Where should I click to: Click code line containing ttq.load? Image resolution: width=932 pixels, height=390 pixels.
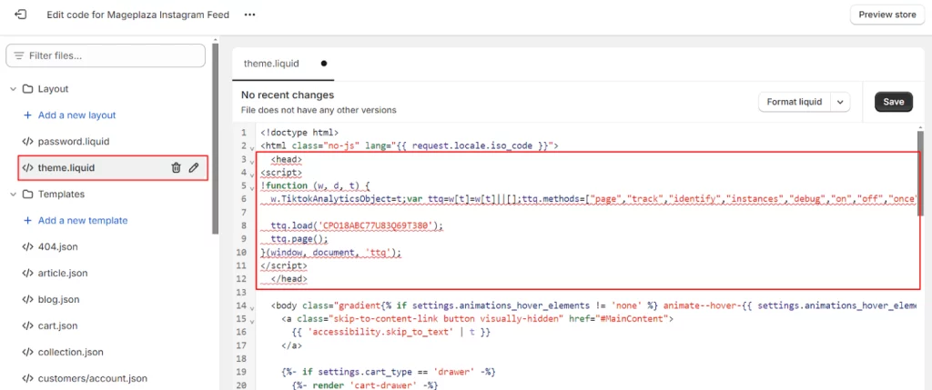357,225
